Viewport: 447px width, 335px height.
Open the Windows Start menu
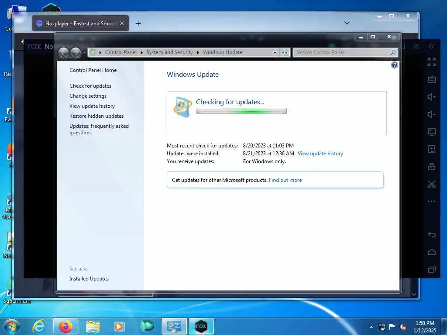tap(12, 326)
